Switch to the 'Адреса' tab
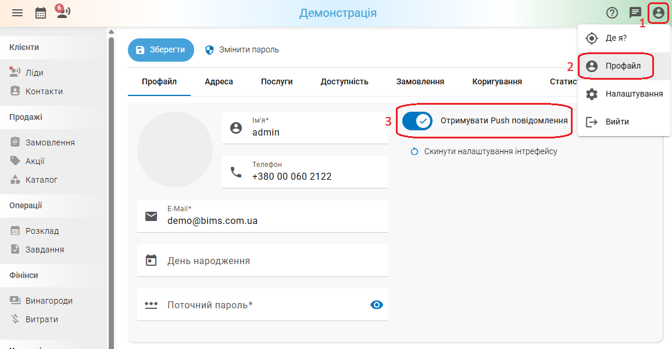The width and height of the screenshot is (672, 349). pos(219,81)
